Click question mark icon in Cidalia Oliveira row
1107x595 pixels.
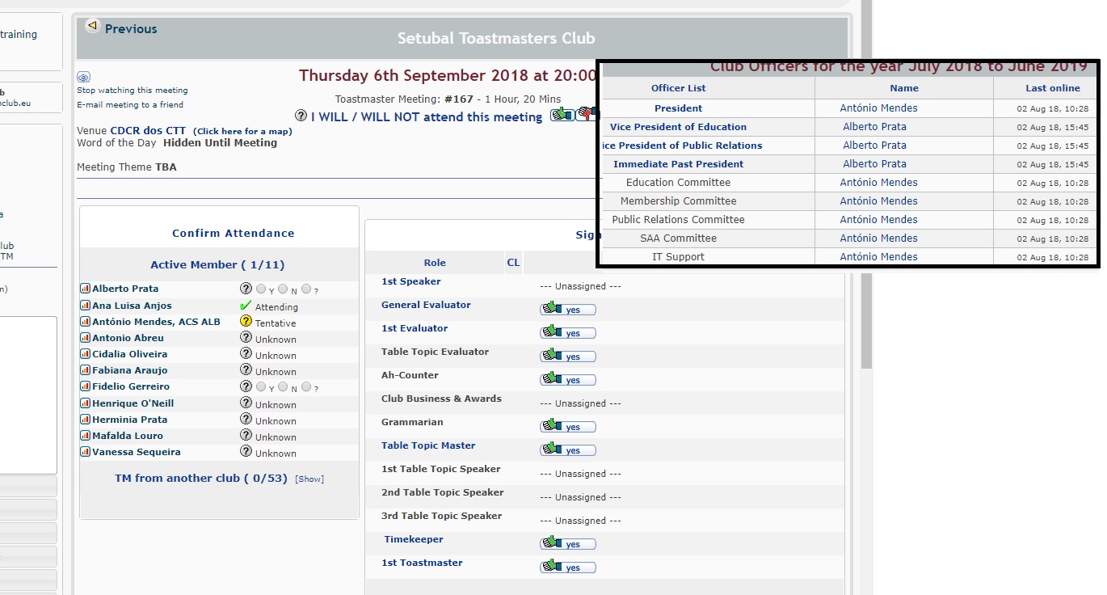click(246, 354)
